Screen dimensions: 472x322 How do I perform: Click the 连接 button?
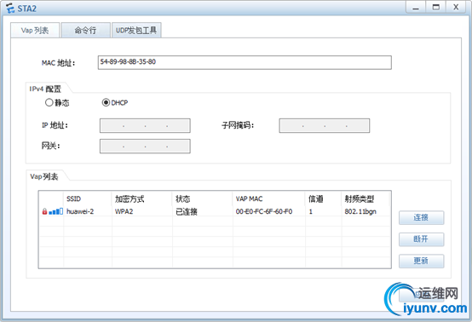[x=421, y=217]
